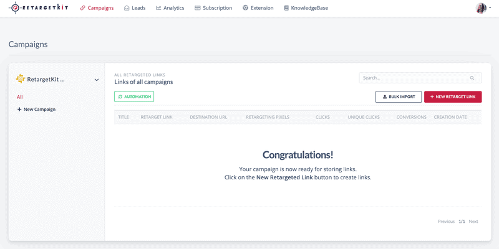Focus the links Search field
Screen dimensions: 499x249
click(420, 78)
